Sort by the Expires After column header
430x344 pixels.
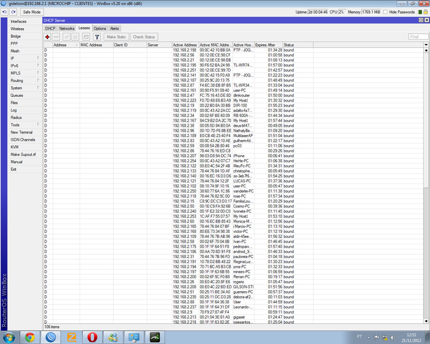(268, 45)
